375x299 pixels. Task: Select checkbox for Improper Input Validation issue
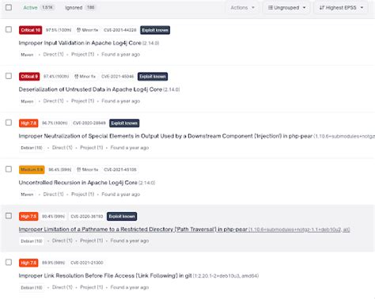tap(9, 29)
